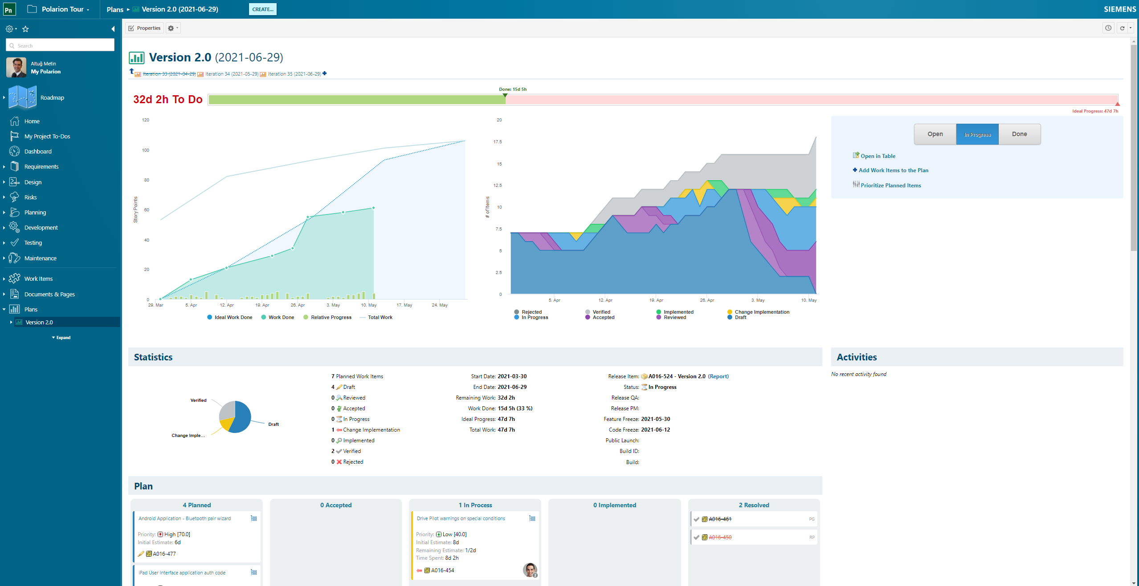Click the Add Work Items to Plan icon
The width and height of the screenshot is (1139, 586).
[854, 170]
